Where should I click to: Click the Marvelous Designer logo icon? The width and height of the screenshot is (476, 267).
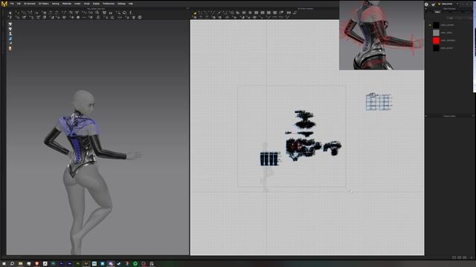4,4
